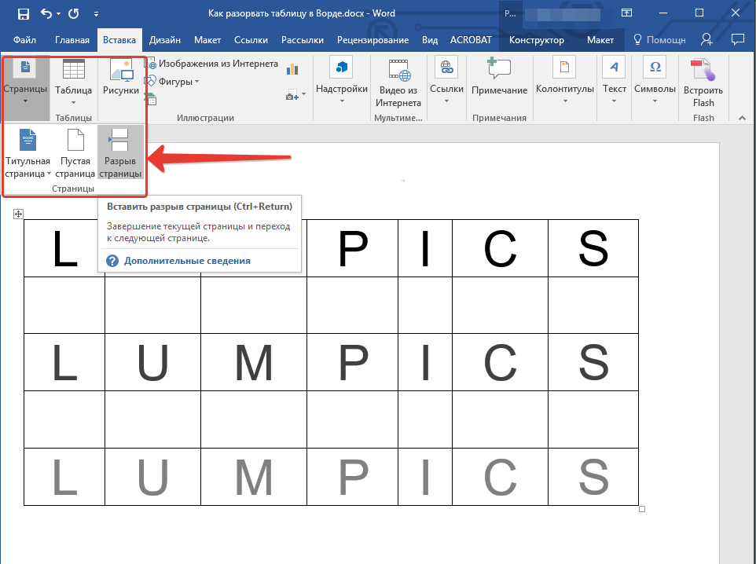Click the Дополнительные сведения link in tooltip
Image resolution: width=756 pixels, height=564 pixels.
[187, 261]
